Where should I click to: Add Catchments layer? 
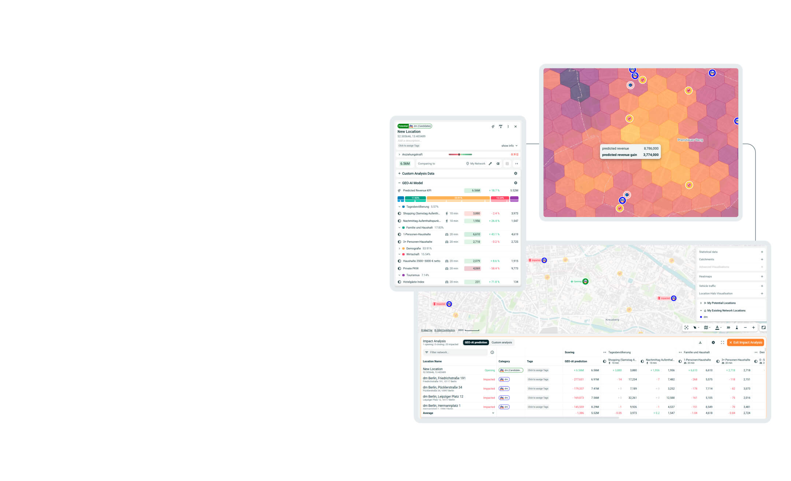(x=762, y=260)
